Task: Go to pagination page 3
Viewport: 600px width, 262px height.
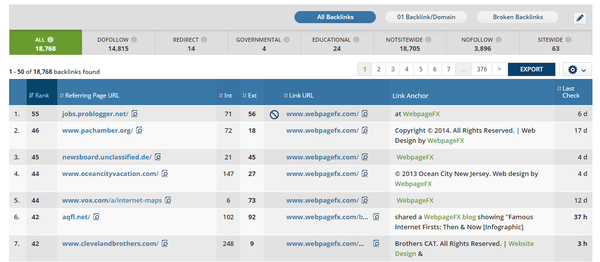Action: tap(392, 69)
